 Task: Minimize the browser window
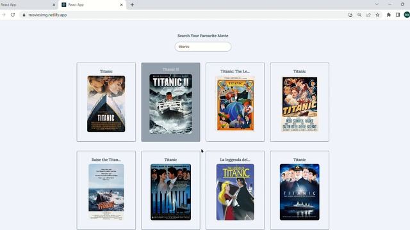coord(390,4)
